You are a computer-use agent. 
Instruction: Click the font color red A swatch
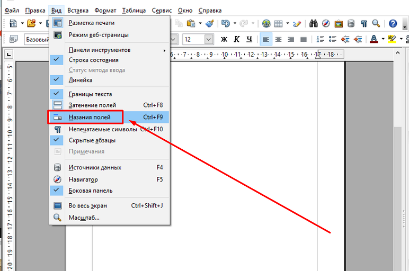374,39
